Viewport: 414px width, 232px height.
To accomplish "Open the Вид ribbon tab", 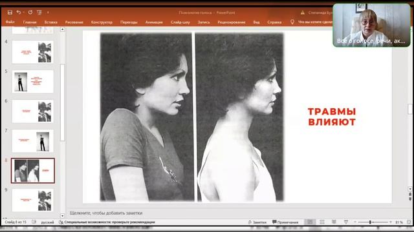I will (256, 22).
